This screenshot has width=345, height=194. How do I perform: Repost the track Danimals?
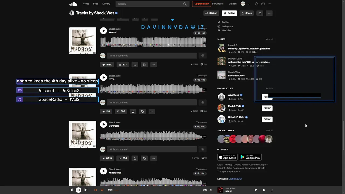pyautogui.click(x=123, y=158)
